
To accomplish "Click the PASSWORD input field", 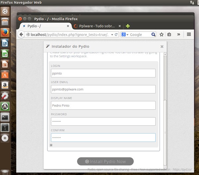I will tap(103, 122).
